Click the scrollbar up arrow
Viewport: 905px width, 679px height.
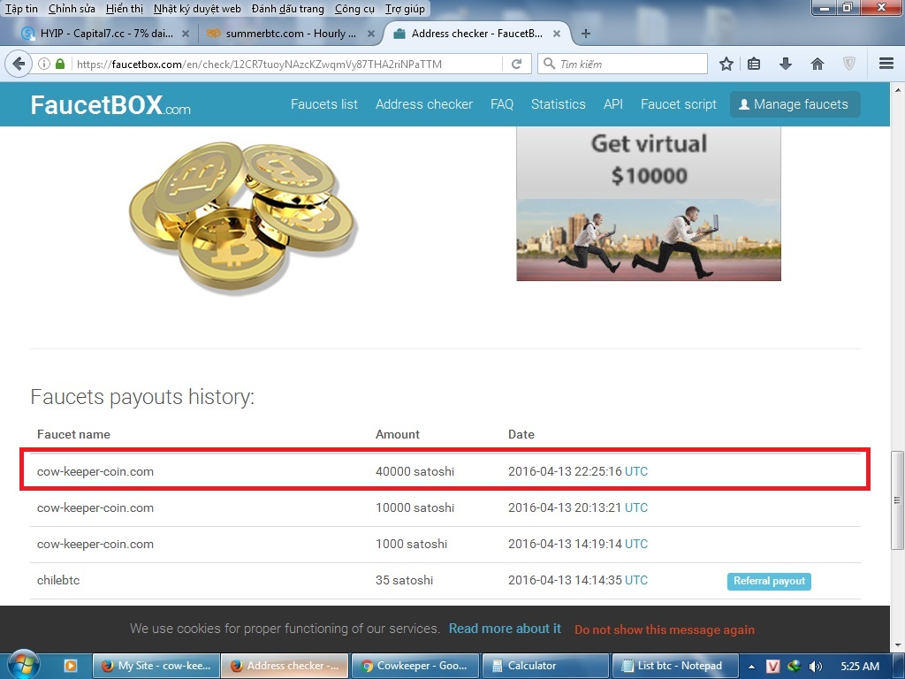click(x=898, y=91)
